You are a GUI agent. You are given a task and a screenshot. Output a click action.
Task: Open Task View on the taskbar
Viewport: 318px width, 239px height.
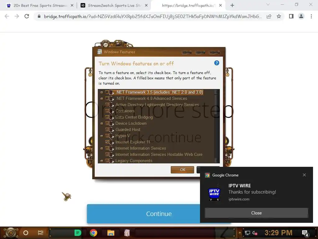point(41,233)
